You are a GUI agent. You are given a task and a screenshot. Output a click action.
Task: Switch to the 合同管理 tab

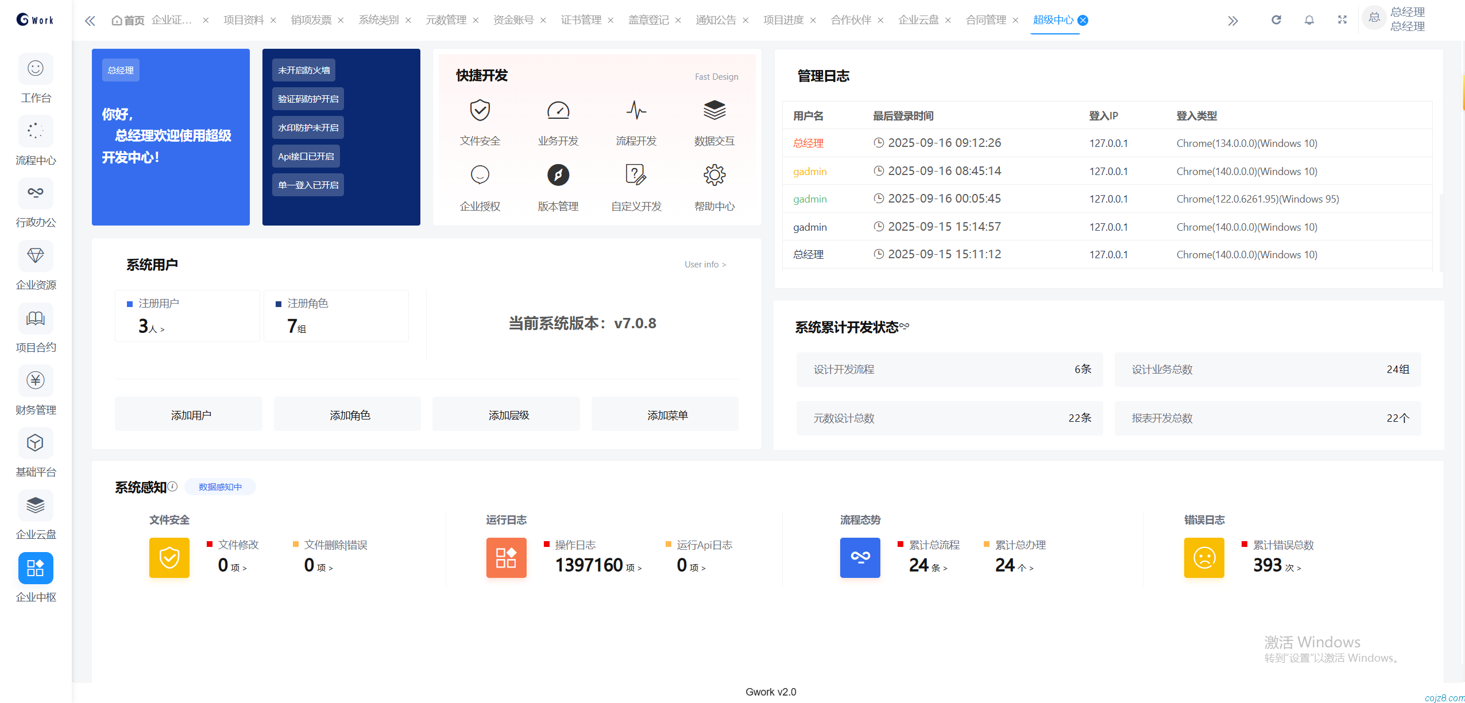[985, 20]
